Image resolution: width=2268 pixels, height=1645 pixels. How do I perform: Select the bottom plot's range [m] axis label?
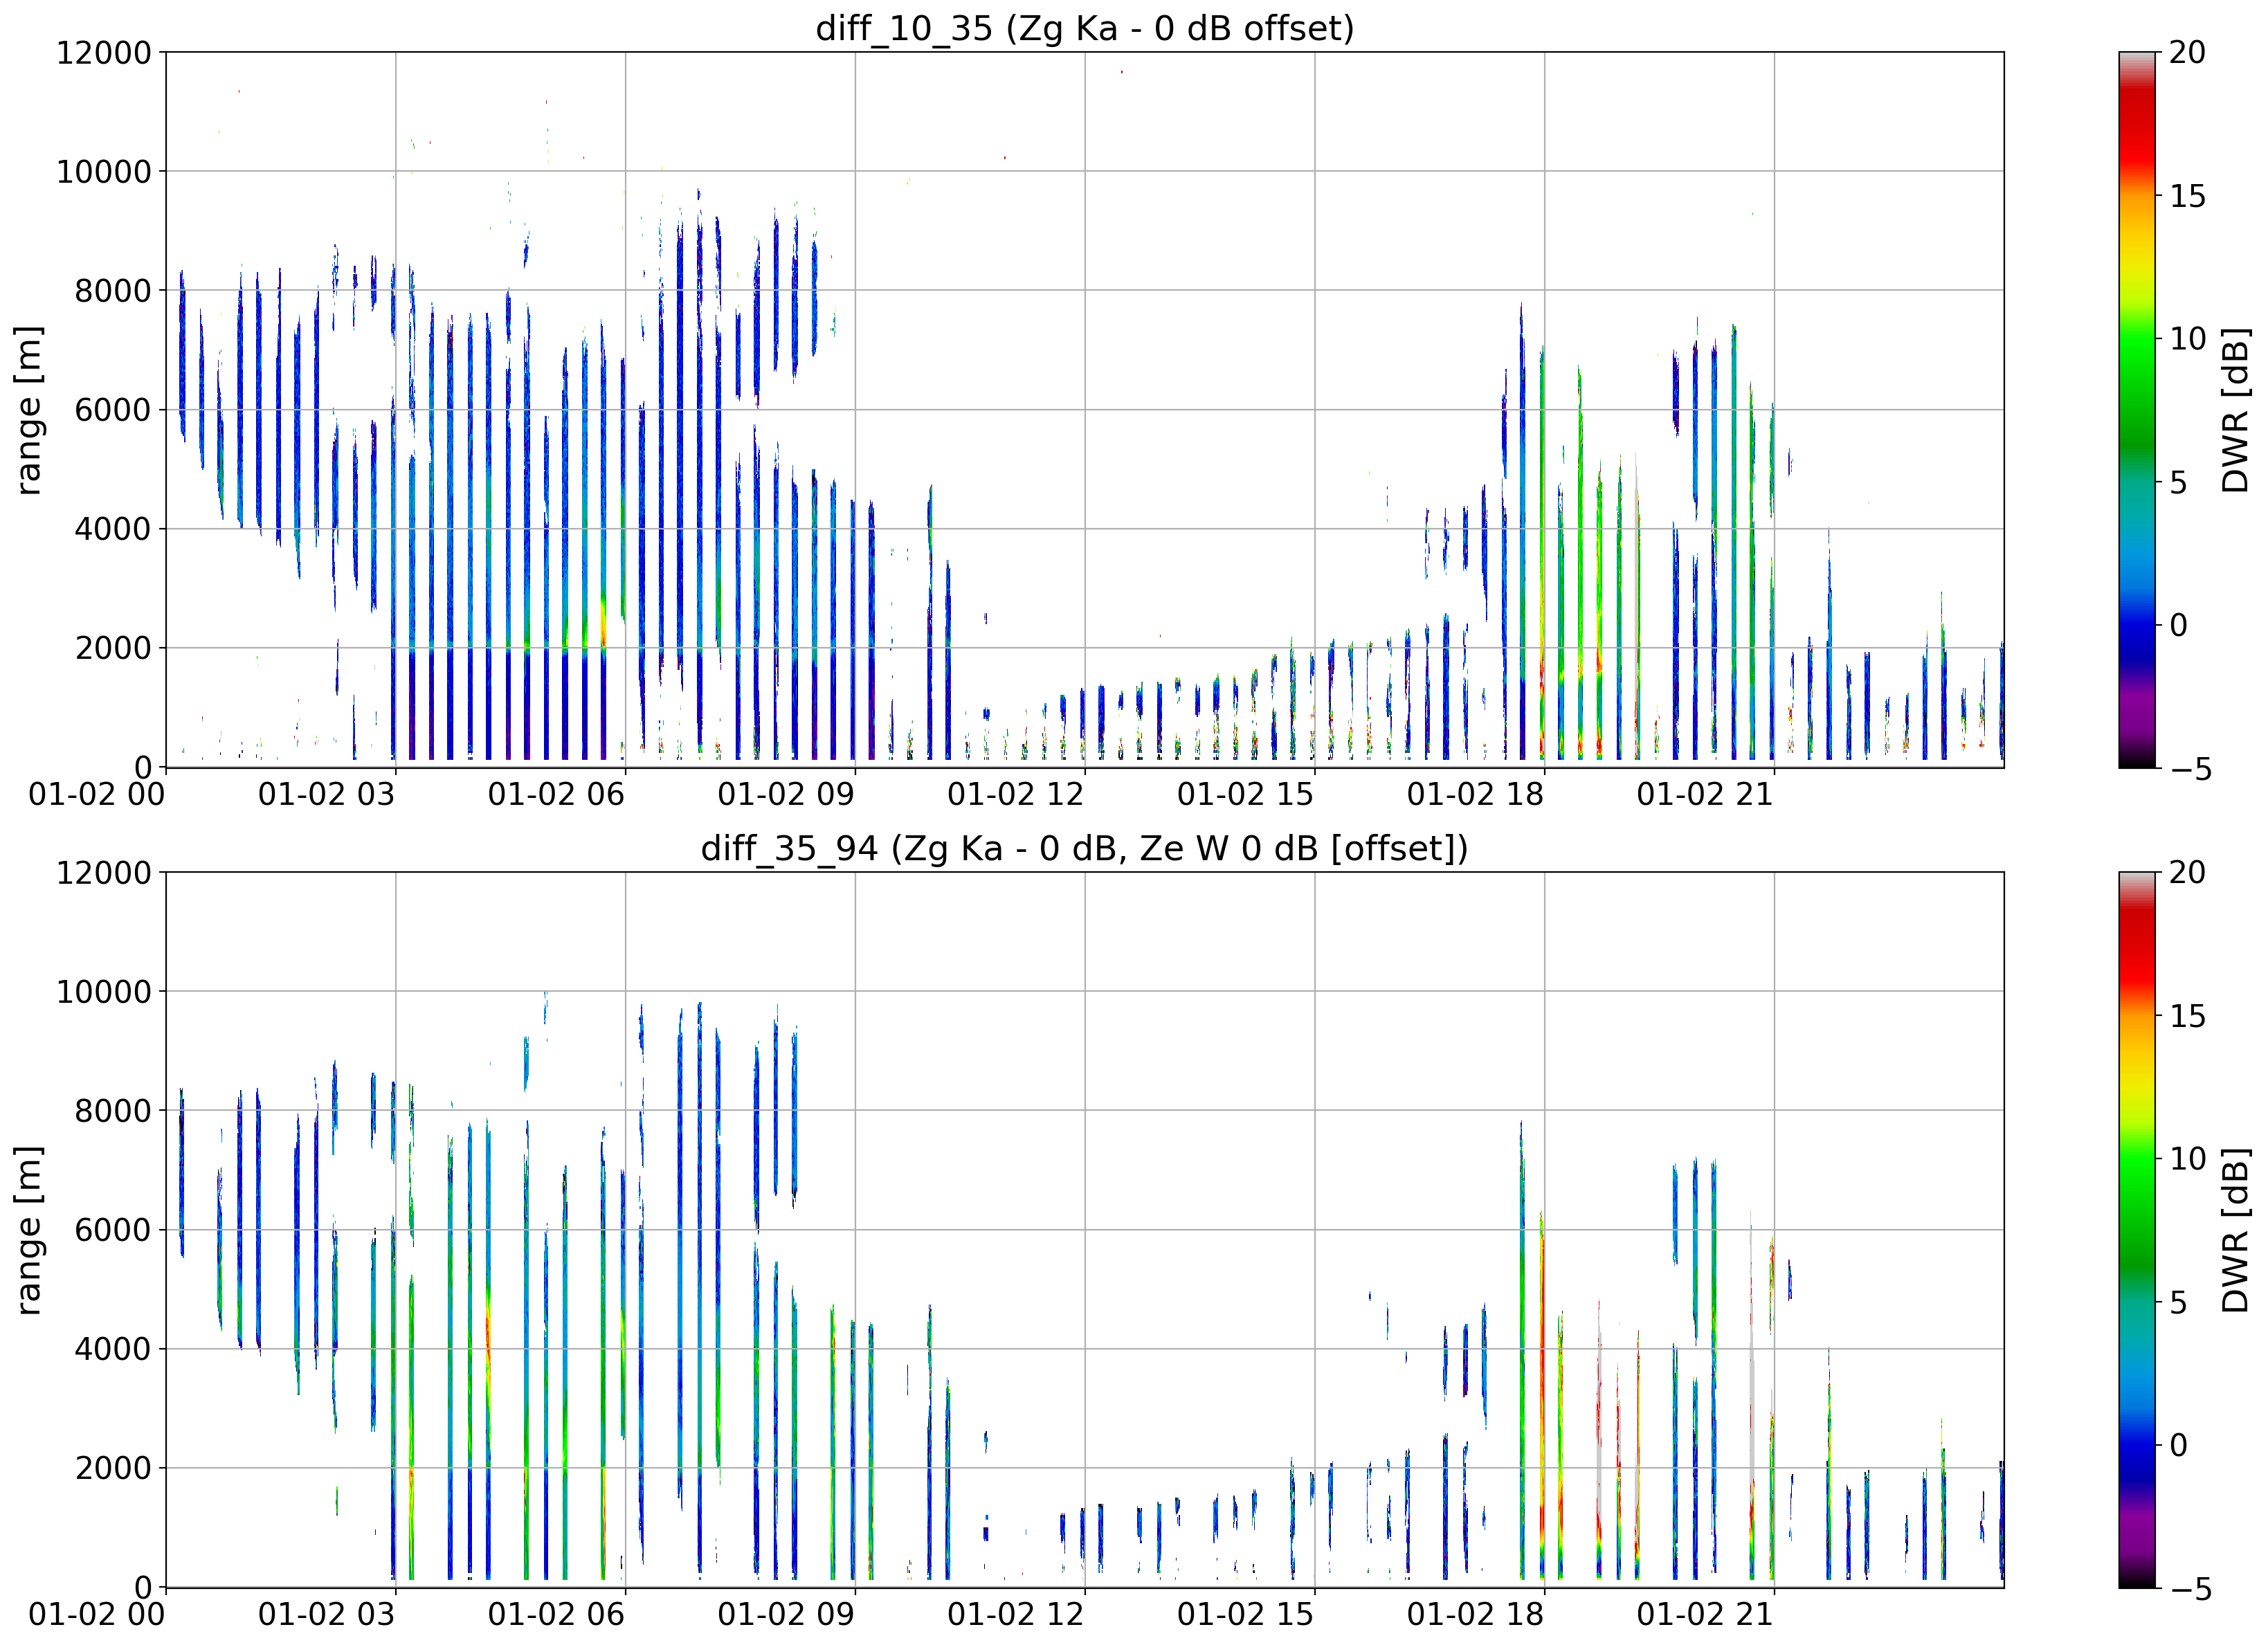[x=28, y=1229]
